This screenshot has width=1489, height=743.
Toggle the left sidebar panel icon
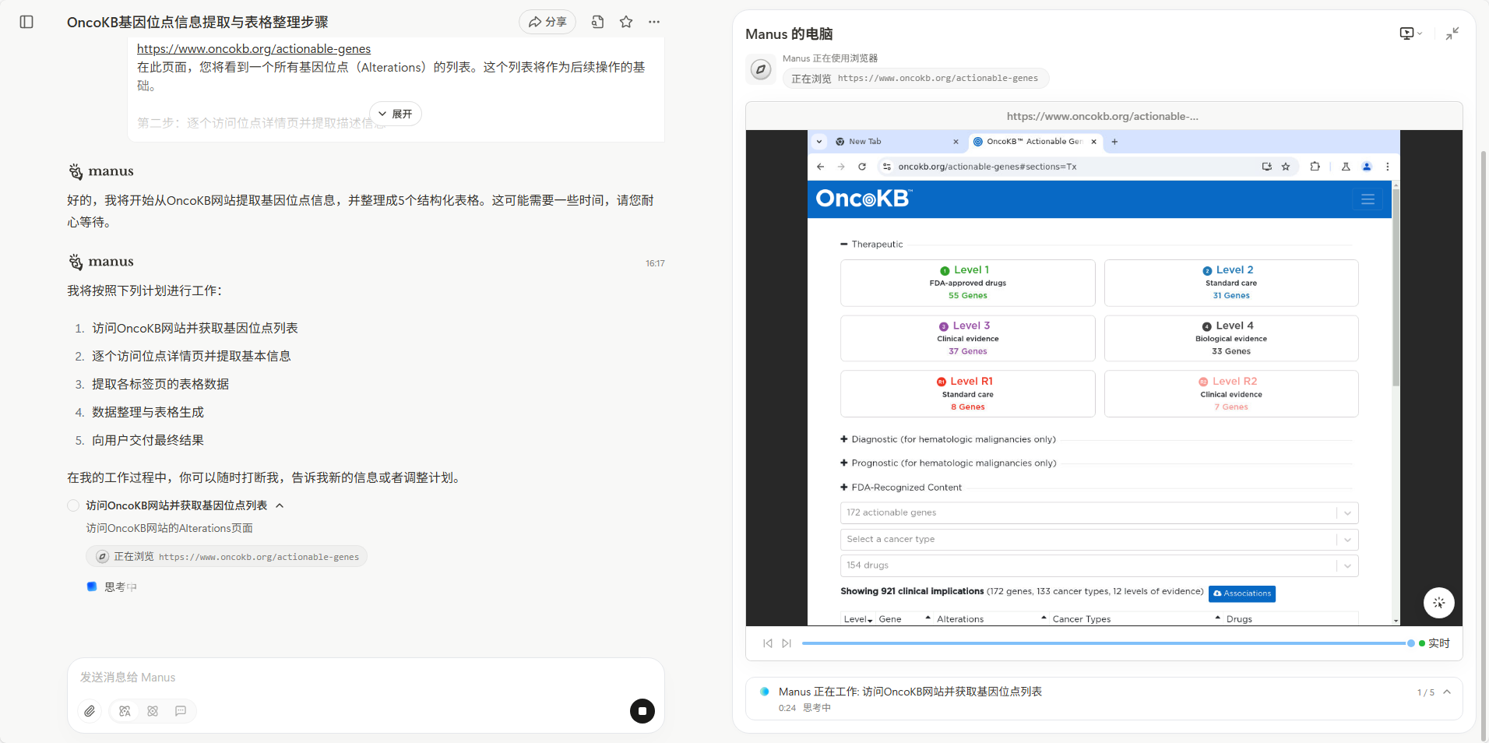(x=26, y=22)
